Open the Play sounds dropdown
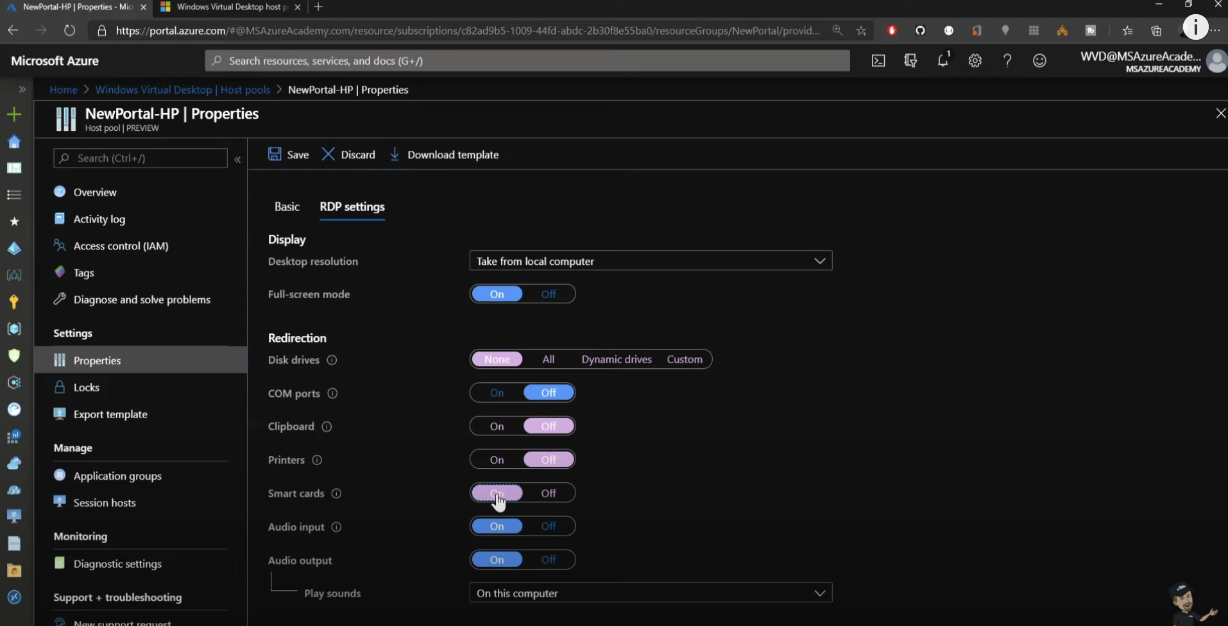Image resolution: width=1228 pixels, height=626 pixels. coord(650,593)
